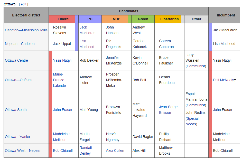Screen dimensions: 242x159
Task: Open the Nepean—Carleton electoral district link
Action: click(x=20, y=44)
